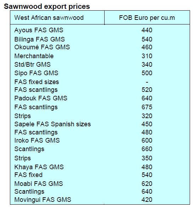
Task: Click the price value 675
Action: pos(147,107)
